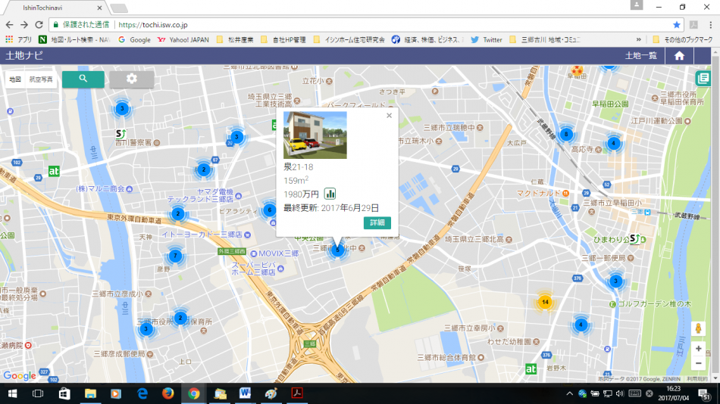Open 土地一覧 land list
The image size is (720, 404).
click(640, 56)
